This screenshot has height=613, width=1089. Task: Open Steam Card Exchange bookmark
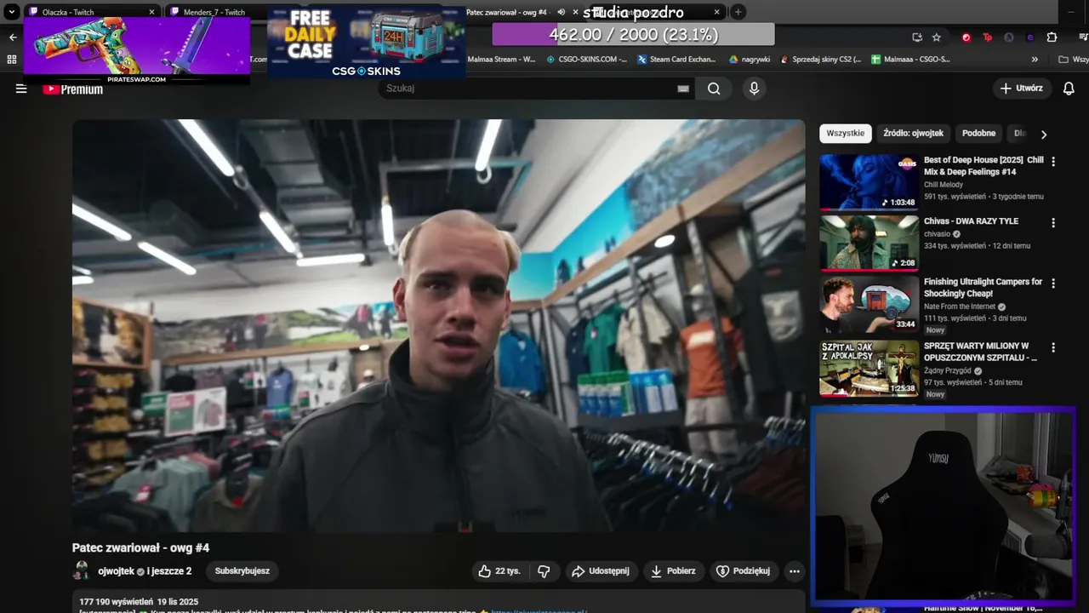676,60
